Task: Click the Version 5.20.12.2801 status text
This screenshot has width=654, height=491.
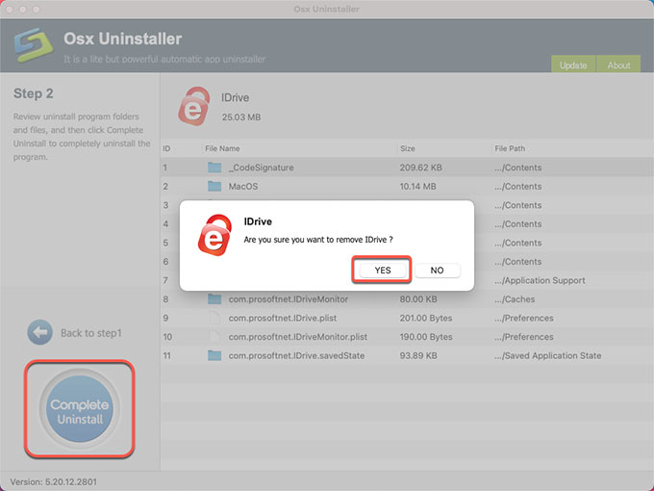Action: (54, 481)
